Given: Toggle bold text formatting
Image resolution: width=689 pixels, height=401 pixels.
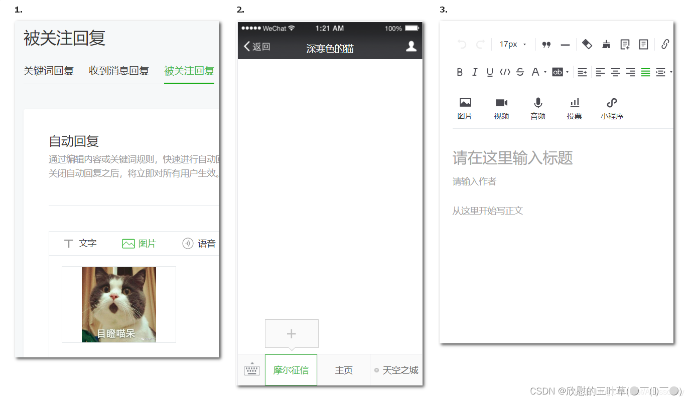Looking at the screenshot, I should [x=460, y=72].
